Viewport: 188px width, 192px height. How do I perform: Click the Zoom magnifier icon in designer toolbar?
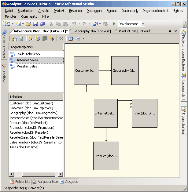78,38
